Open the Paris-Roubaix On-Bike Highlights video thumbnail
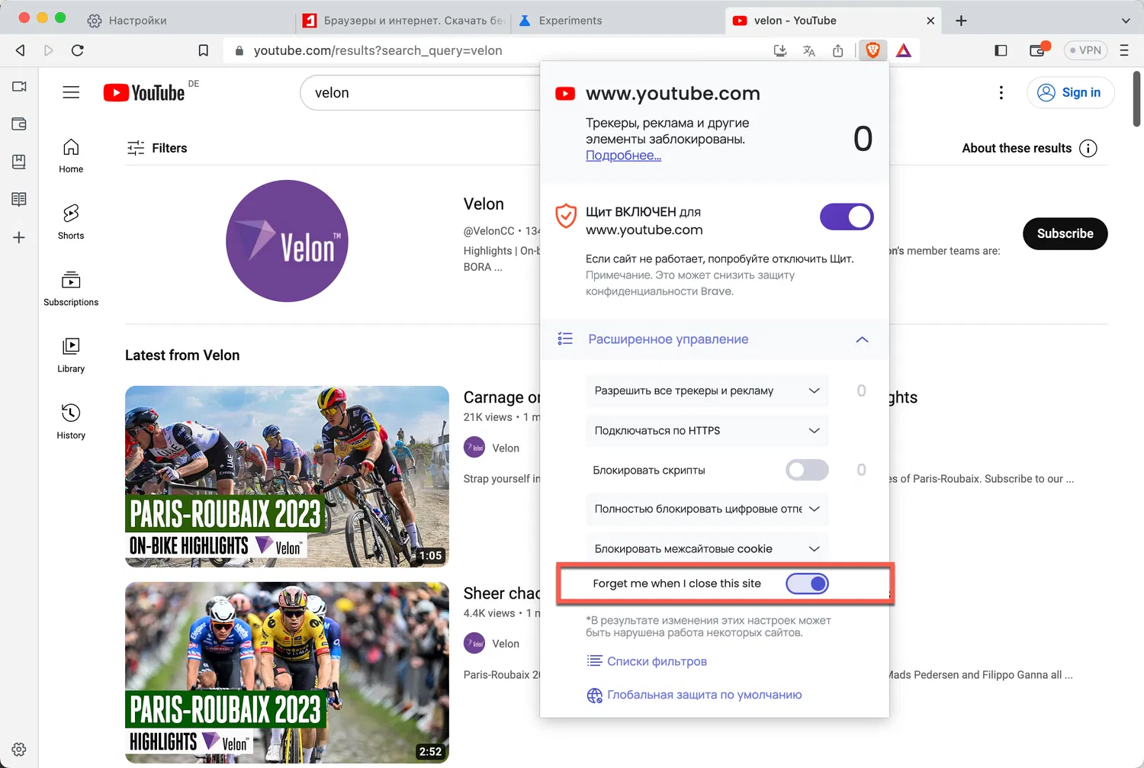This screenshot has width=1144, height=768. click(287, 477)
